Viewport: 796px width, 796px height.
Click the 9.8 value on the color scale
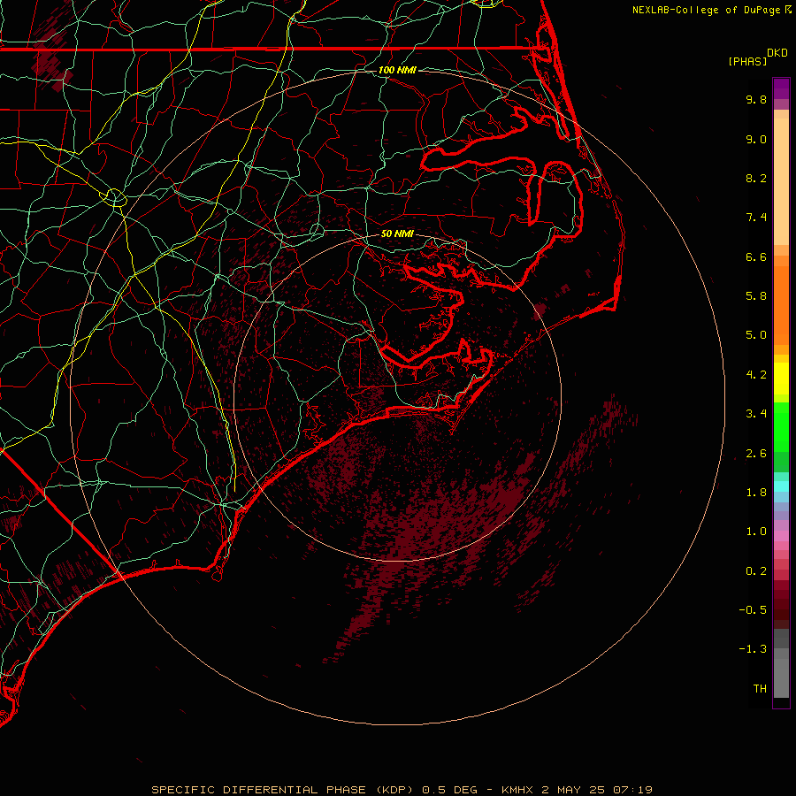coord(756,99)
